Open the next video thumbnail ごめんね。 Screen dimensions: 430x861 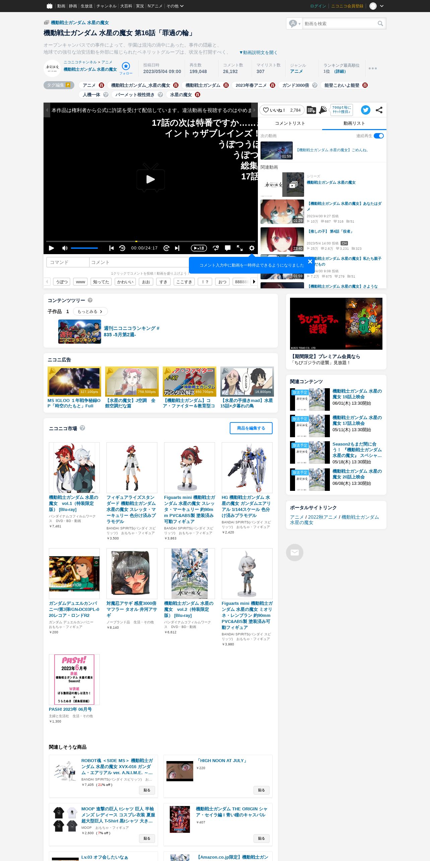point(277,151)
